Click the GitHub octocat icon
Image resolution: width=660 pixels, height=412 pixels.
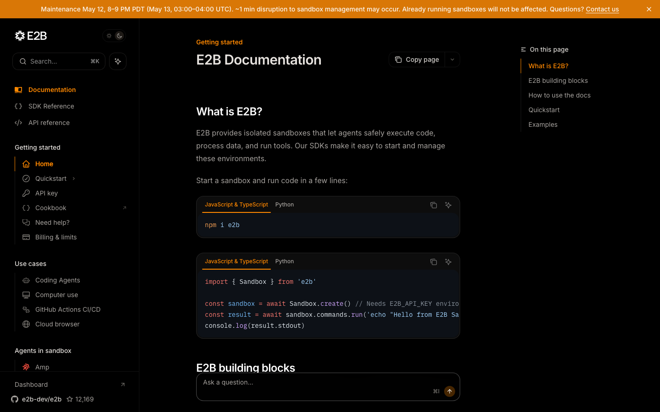pos(15,399)
